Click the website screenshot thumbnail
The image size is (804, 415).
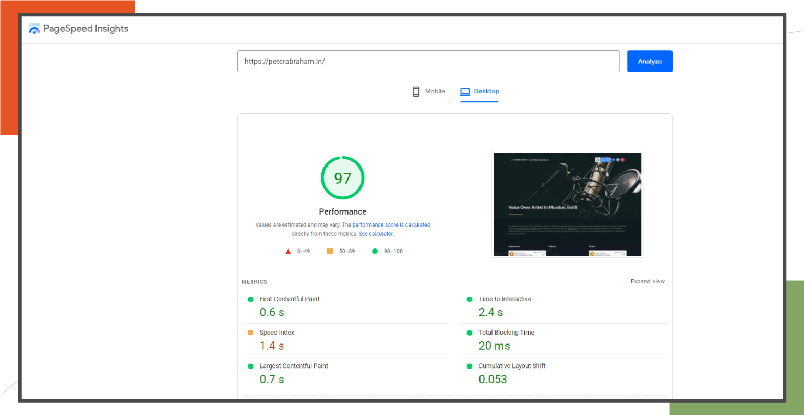pos(567,204)
